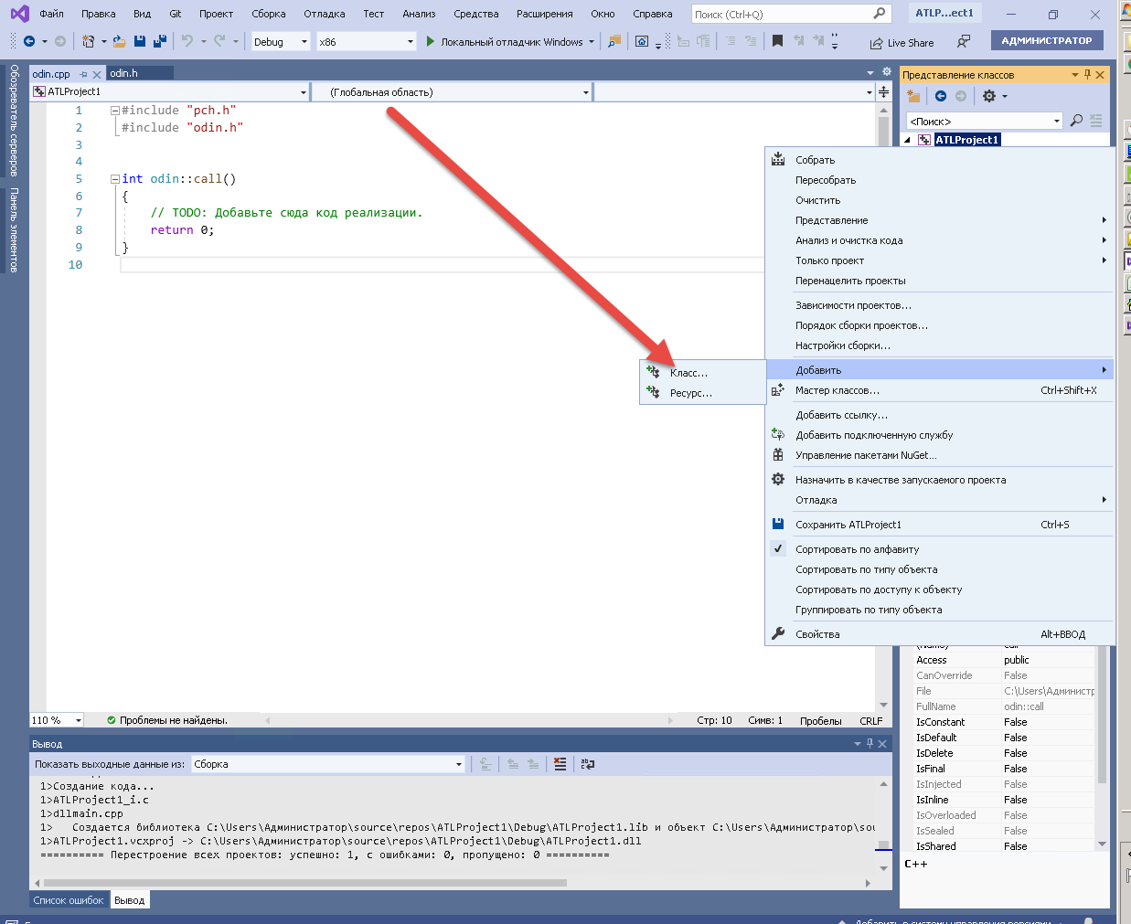Focus the Поиск (Ctrl+Q) search box
This screenshot has height=924, width=1131.
click(x=790, y=14)
